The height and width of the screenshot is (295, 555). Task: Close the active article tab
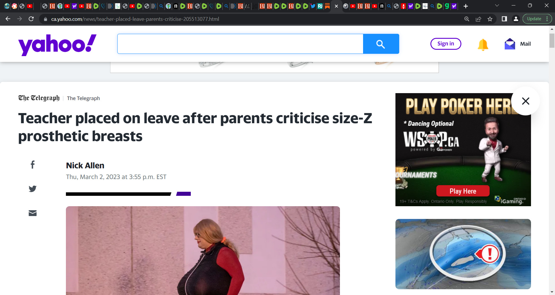click(336, 6)
